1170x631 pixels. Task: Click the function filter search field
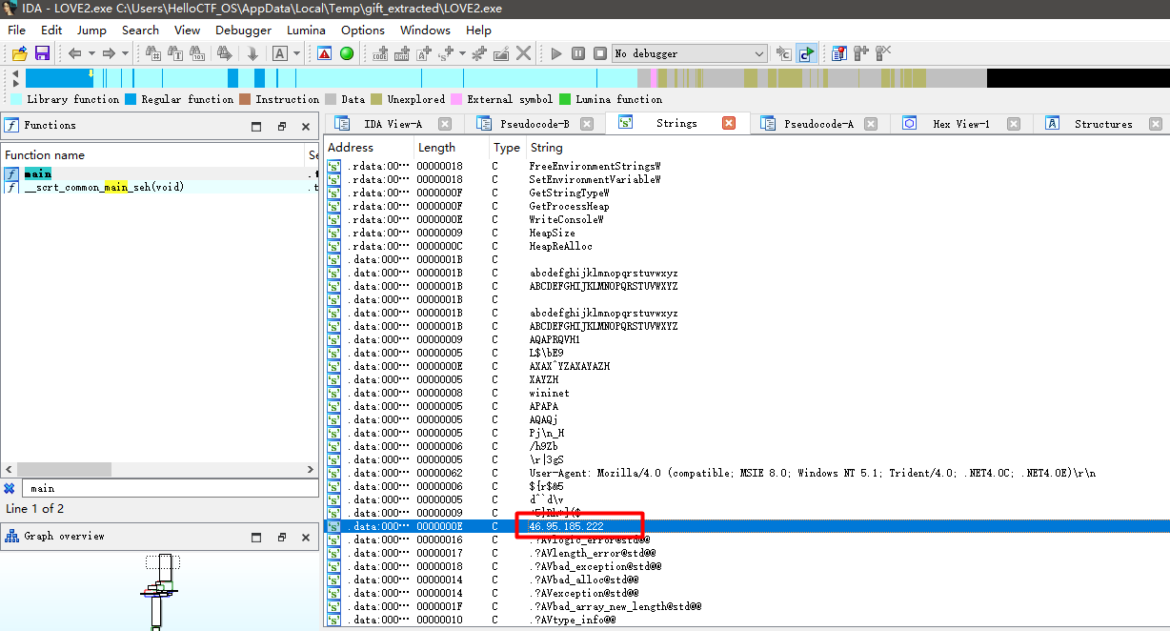pos(170,488)
